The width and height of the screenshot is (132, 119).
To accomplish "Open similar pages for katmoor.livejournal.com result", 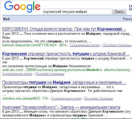I will (x=117, y=45).
